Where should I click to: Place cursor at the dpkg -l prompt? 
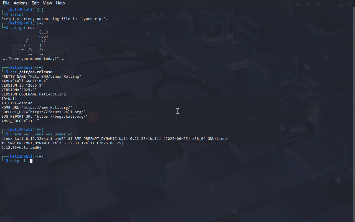click(31, 161)
